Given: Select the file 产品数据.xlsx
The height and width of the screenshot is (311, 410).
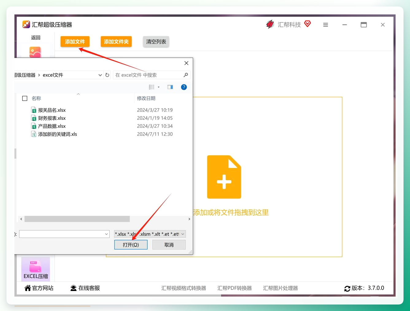Looking at the screenshot, I should click(x=52, y=126).
